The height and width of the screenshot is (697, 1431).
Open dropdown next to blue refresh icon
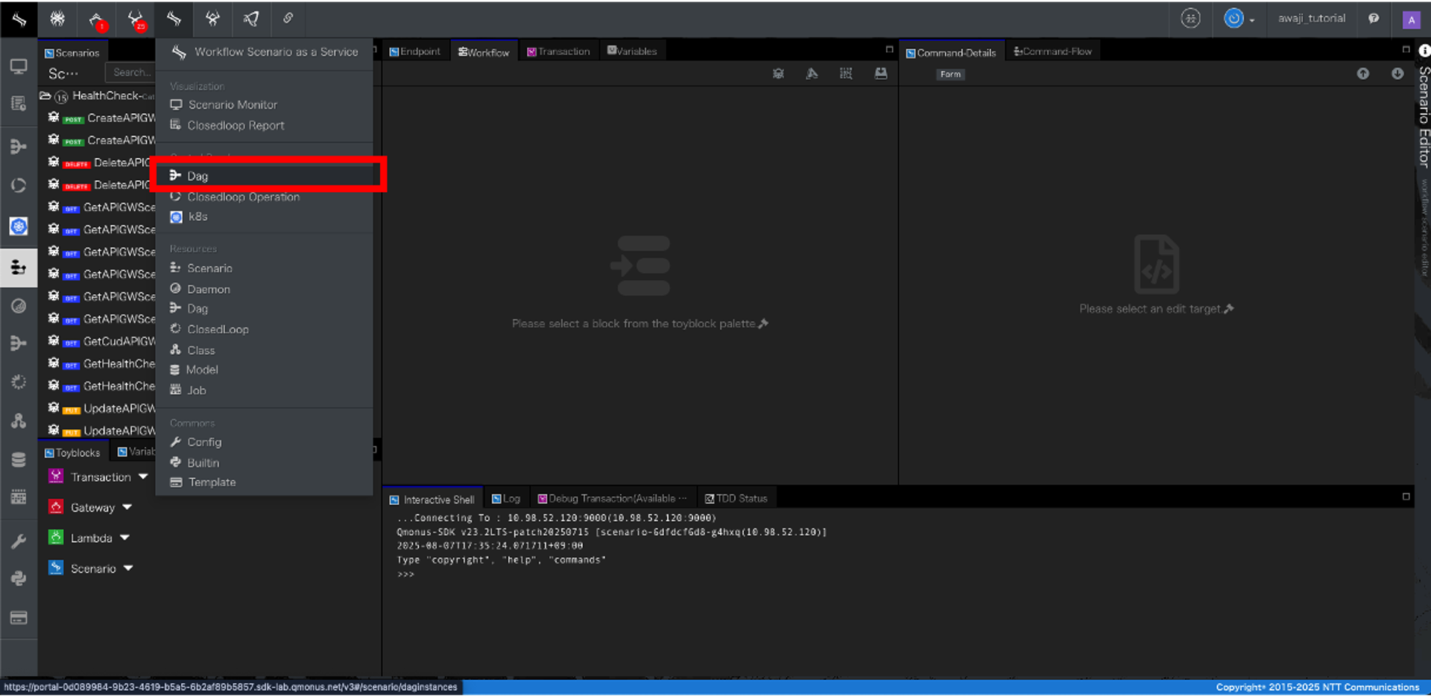tap(1251, 20)
